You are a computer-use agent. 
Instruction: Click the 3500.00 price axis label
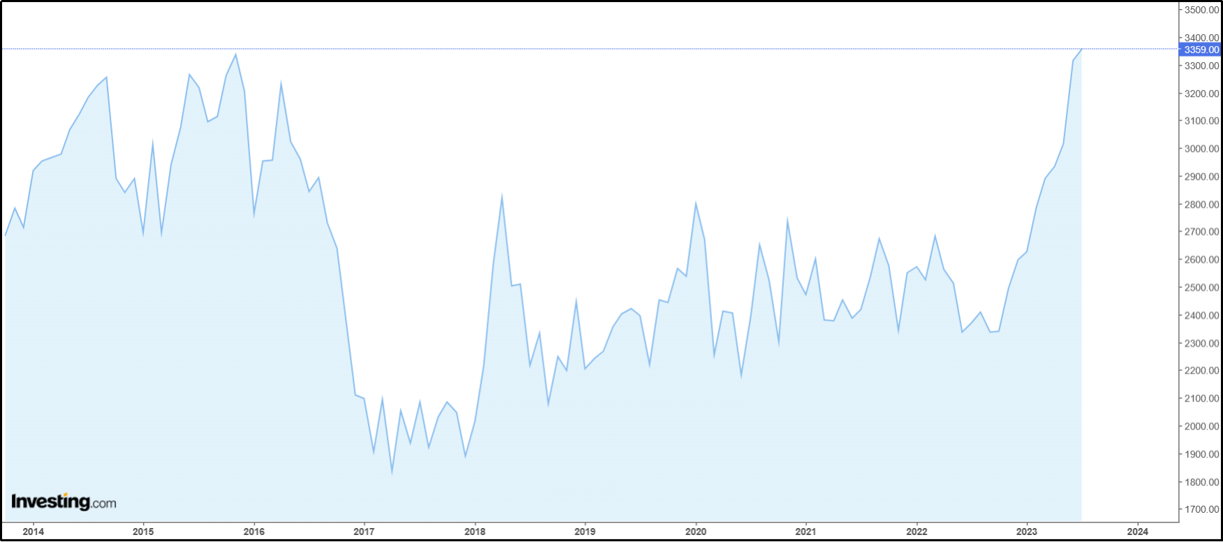coord(1201,10)
